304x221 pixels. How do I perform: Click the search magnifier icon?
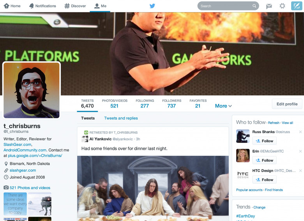point(254,6)
